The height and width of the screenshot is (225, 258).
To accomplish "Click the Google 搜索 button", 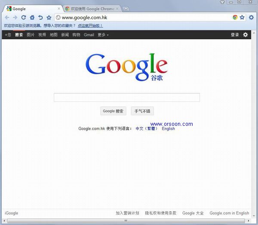I will tap(113, 111).
